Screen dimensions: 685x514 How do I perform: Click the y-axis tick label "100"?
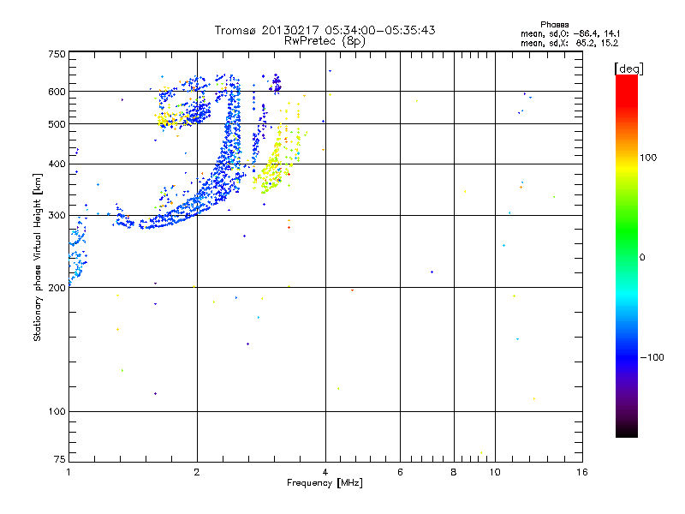coord(57,412)
